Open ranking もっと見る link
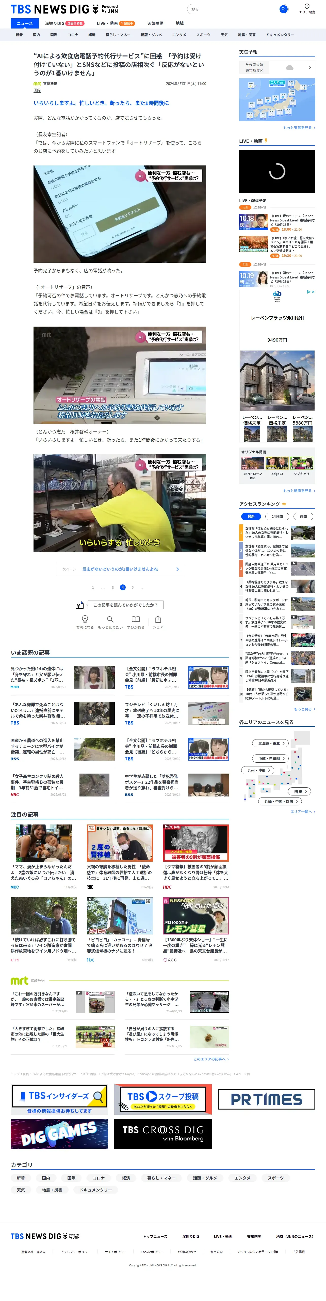 pyautogui.click(x=304, y=709)
